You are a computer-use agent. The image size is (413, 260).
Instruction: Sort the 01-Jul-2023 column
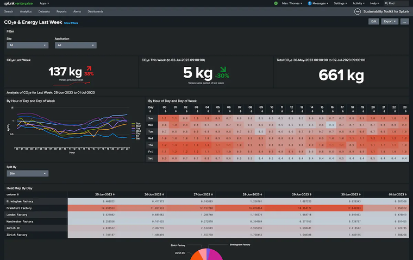(399, 194)
